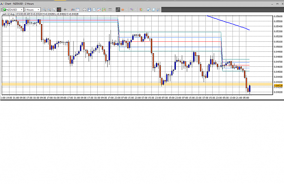Click the 0.85600 price axis label
The width and height of the screenshot is (284, 184).
pyautogui.click(x=278, y=16)
